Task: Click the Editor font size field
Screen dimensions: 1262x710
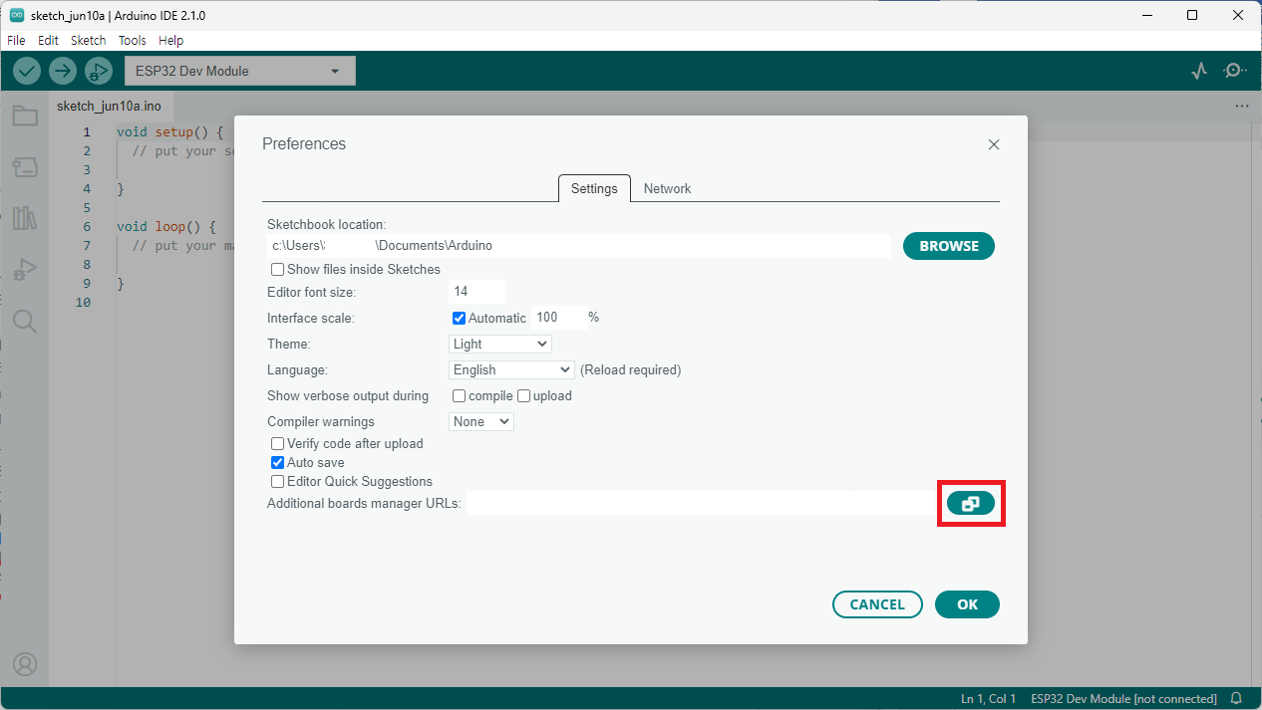Action: coord(476,292)
